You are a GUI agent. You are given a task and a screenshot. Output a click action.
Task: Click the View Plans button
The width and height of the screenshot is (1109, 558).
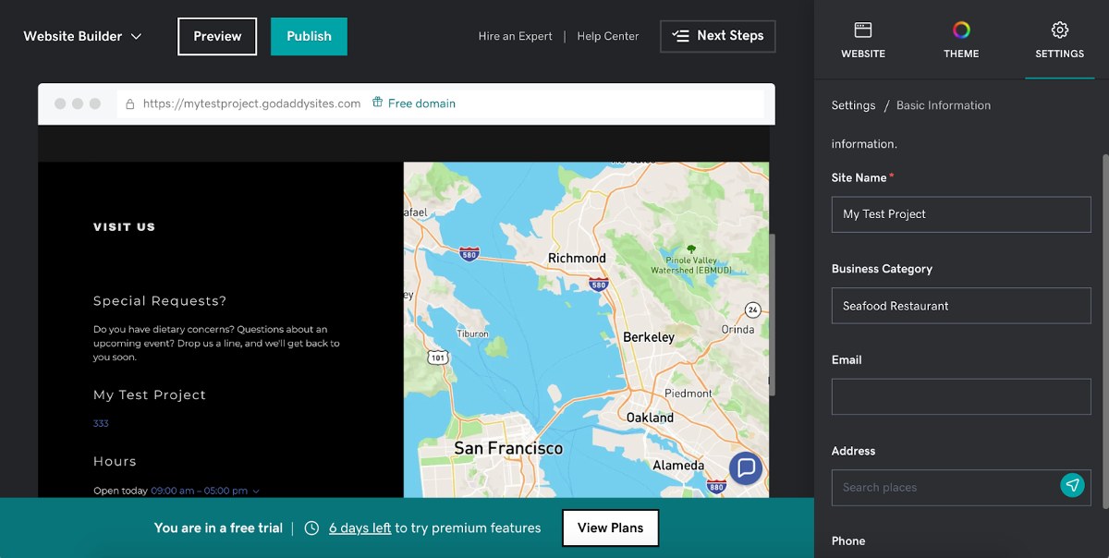(x=610, y=528)
